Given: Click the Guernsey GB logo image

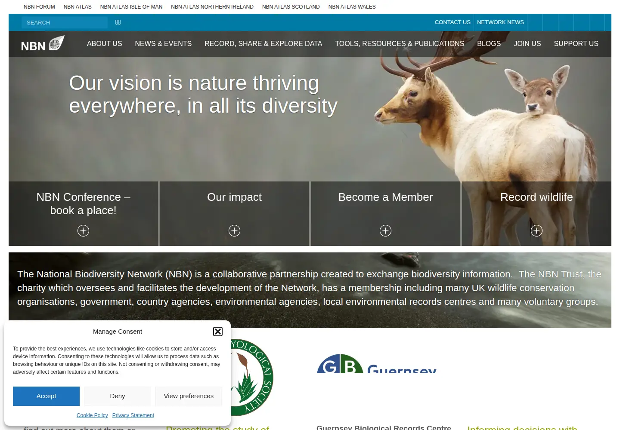Looking at the screenshot, I should point(377,363).
